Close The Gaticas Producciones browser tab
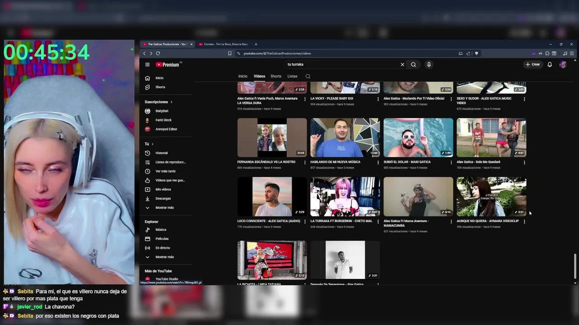579x325 pixels. pyautogui.click(x=191, y=44)
